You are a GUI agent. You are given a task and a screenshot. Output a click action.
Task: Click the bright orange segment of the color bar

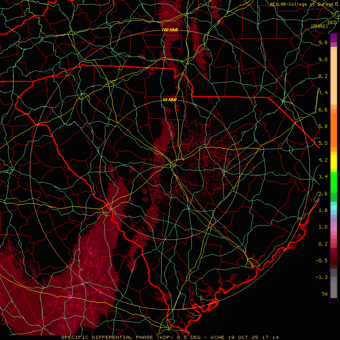(334, 130)
